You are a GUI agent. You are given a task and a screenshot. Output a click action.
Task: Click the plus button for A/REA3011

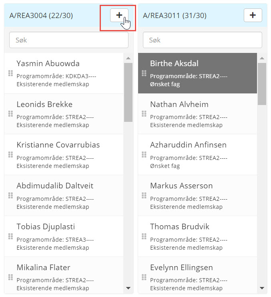pyautogui.click(x=253, y=15)
